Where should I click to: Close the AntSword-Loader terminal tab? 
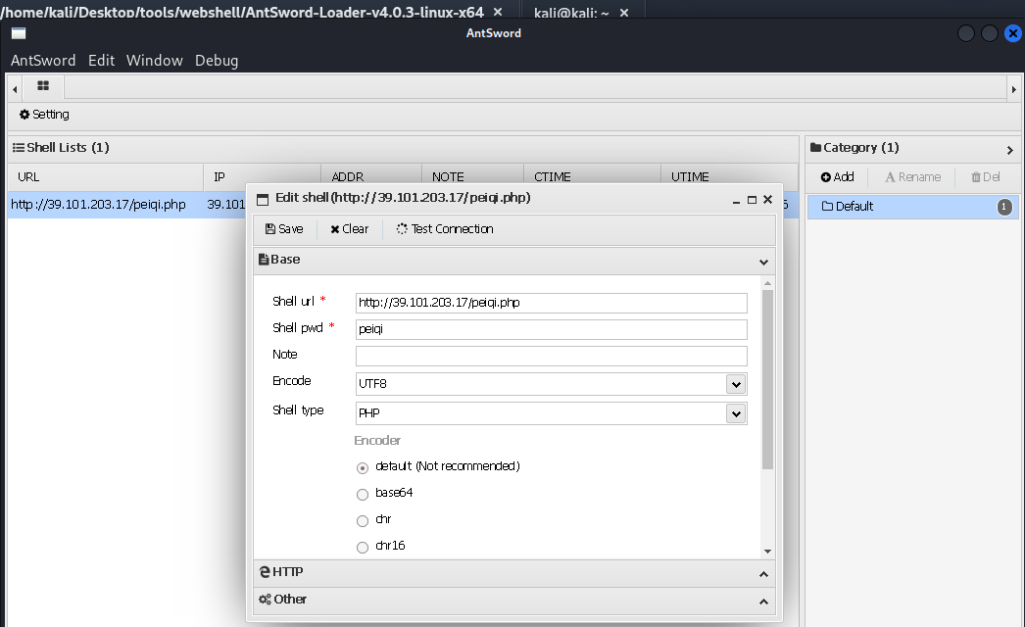[498, 12]
